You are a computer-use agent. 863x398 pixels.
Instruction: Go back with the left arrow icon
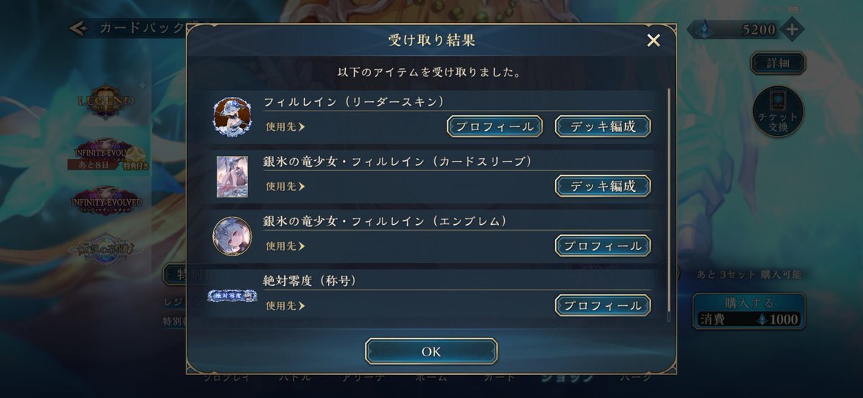79,29
